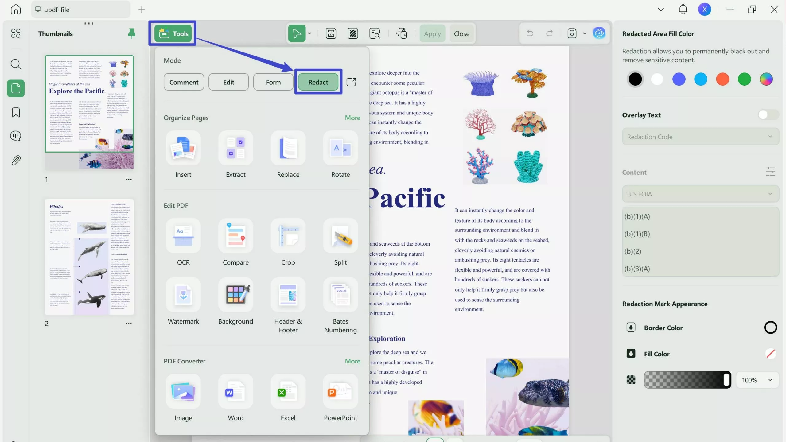The image size is (786, 442).
Task: Click the search and redact icon
Action: 375,33
